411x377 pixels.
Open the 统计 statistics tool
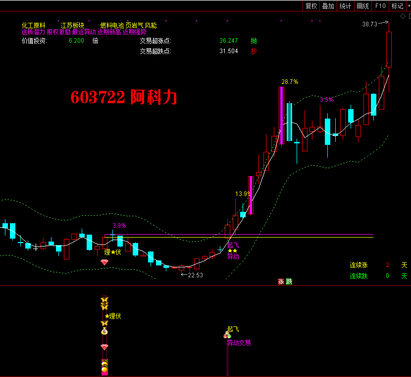coord(345,6)
